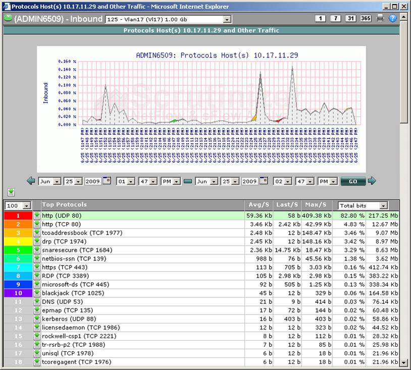Click the green arrow icon for https (TCP 443)
Image resolution: width=411 pixels, height=370 pixels.
37,268
